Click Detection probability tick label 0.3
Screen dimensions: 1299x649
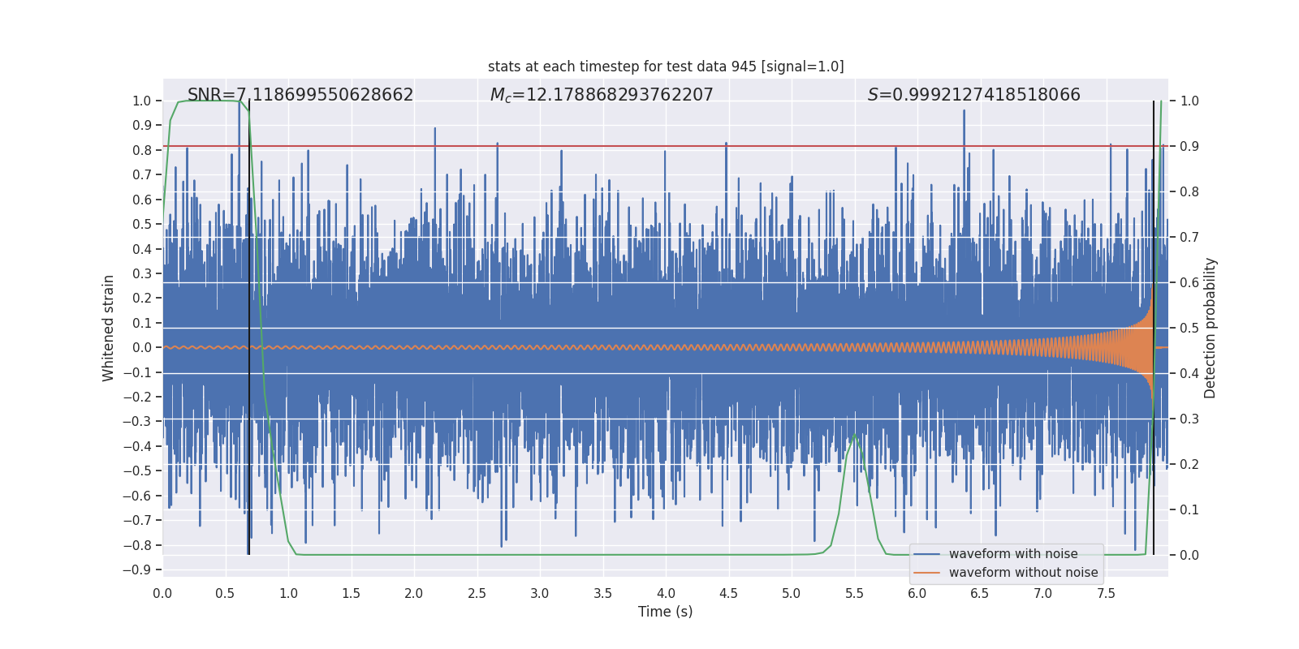pos(1189,419)
